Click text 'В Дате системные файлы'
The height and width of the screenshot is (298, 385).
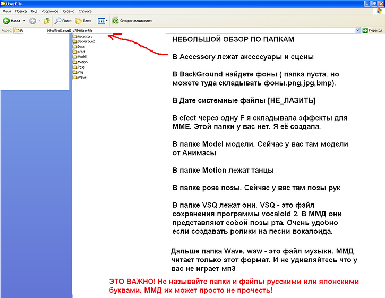pos(219,100)
